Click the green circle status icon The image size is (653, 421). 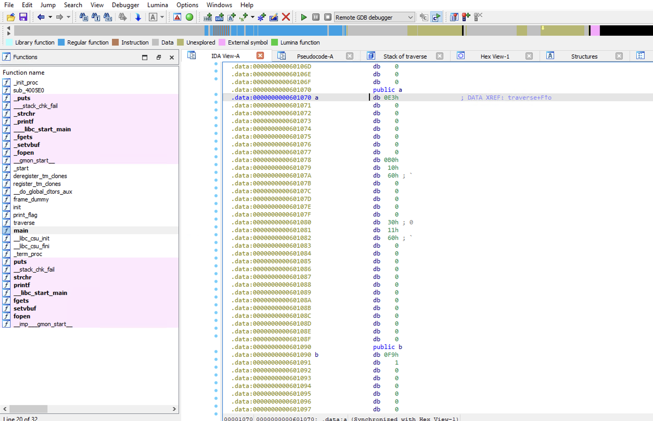pos(189,17)
